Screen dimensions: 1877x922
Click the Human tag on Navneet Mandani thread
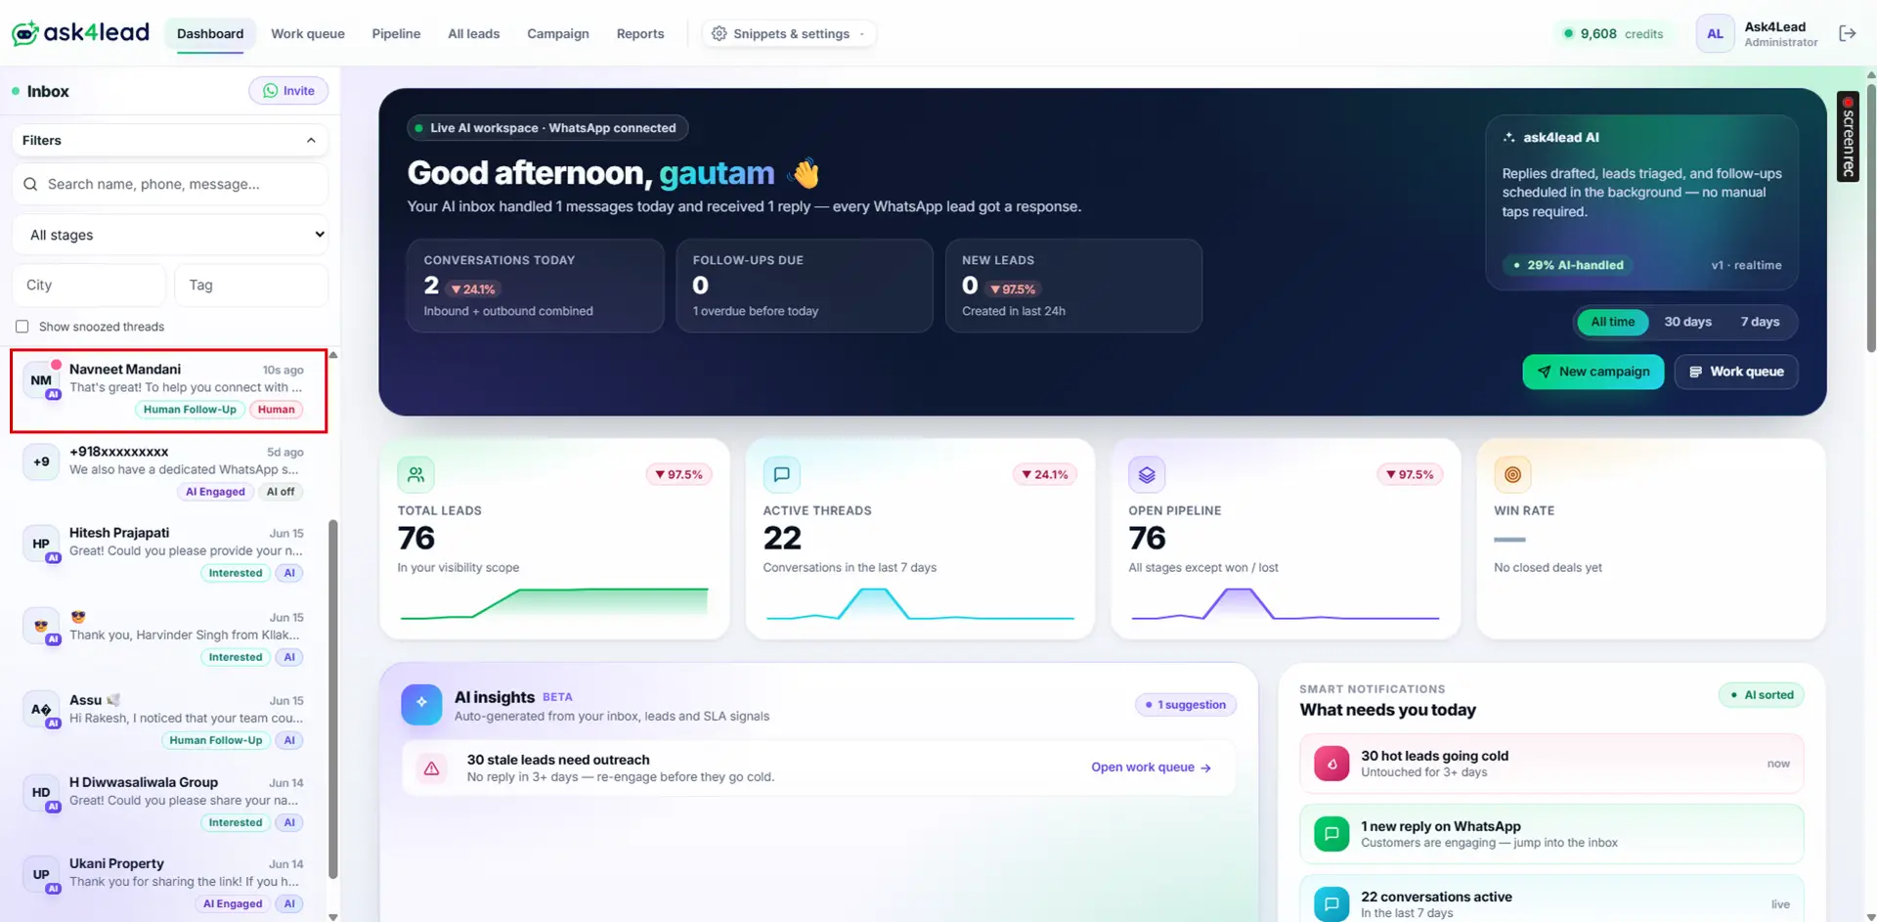click(x=276, y=410)
